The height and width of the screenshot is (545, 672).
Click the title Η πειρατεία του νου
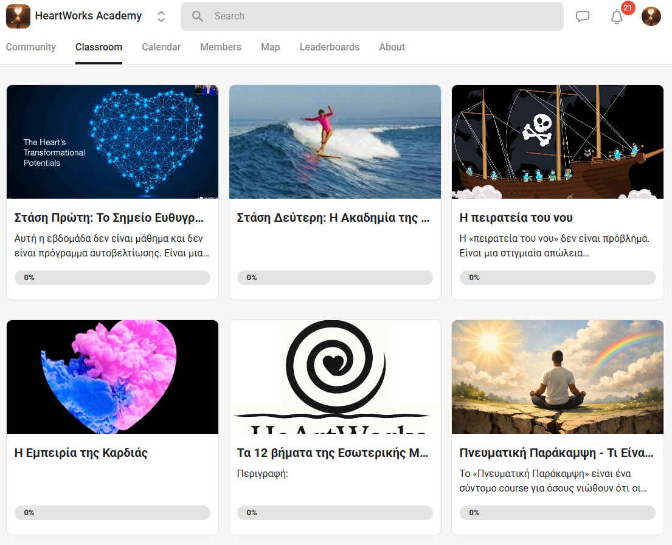516,218
